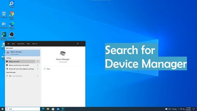The image size is (197, 111).
Task: Open the taskbar clock and date
Action: [x=188, y=109]
